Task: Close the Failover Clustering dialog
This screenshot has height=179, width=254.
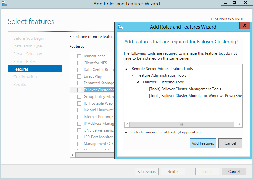Action: tap(245, 25)
